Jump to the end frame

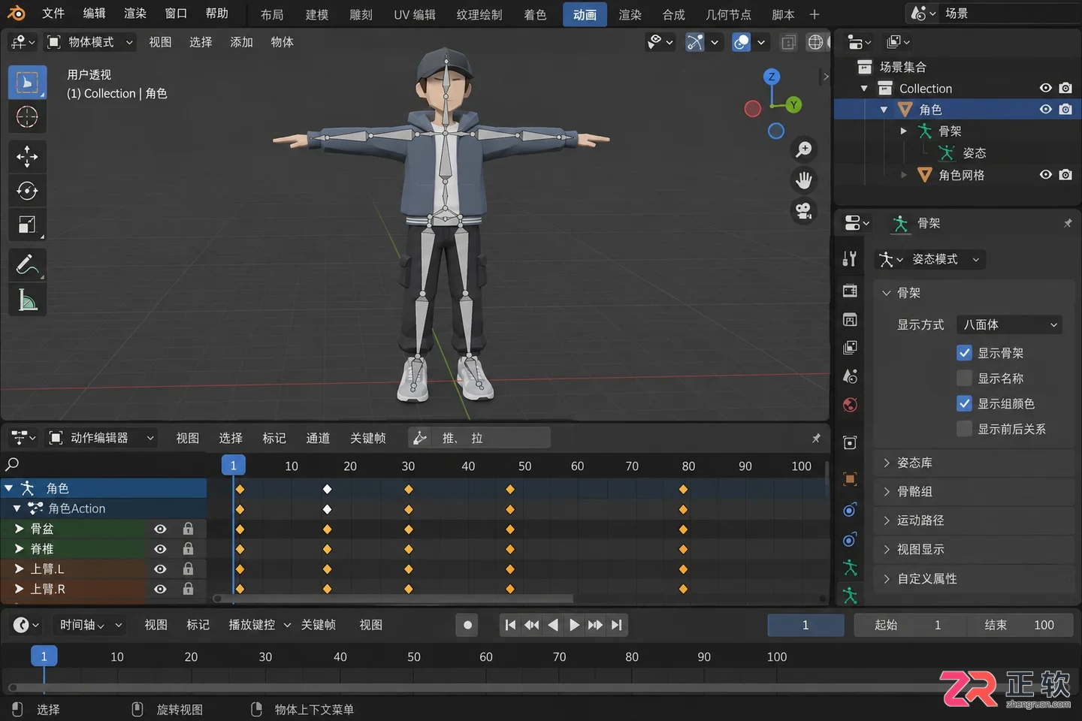(x=617, y=625)
